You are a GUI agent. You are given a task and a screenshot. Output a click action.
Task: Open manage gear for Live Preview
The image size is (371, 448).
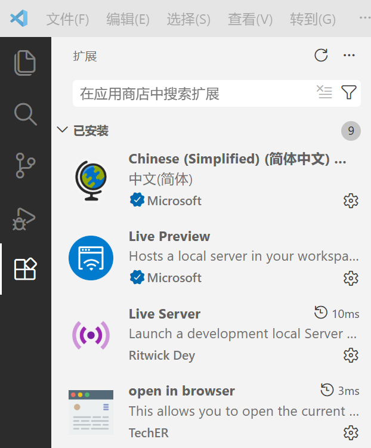[351, 278]
